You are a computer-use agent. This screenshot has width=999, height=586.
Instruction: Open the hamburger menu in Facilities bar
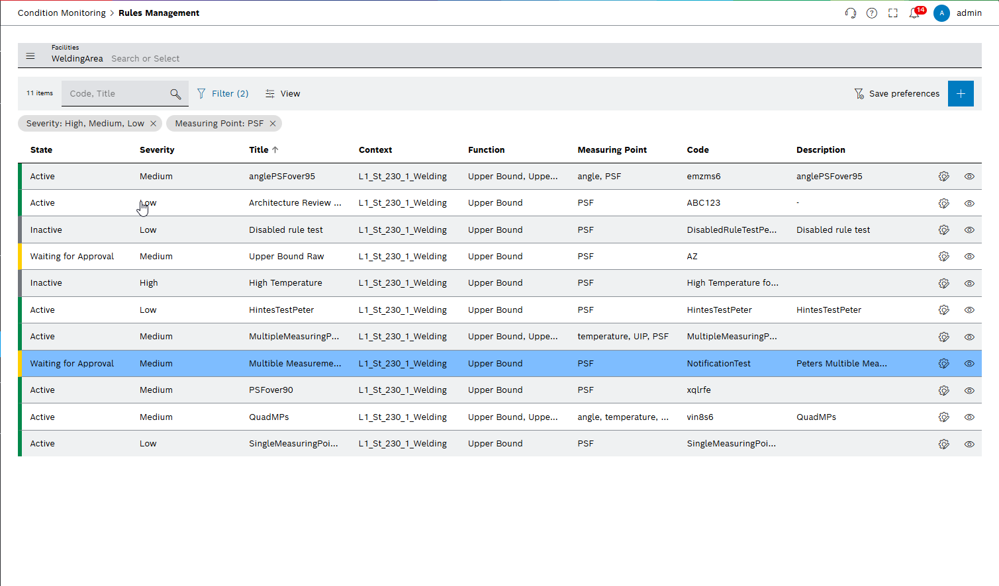(30, 56)
